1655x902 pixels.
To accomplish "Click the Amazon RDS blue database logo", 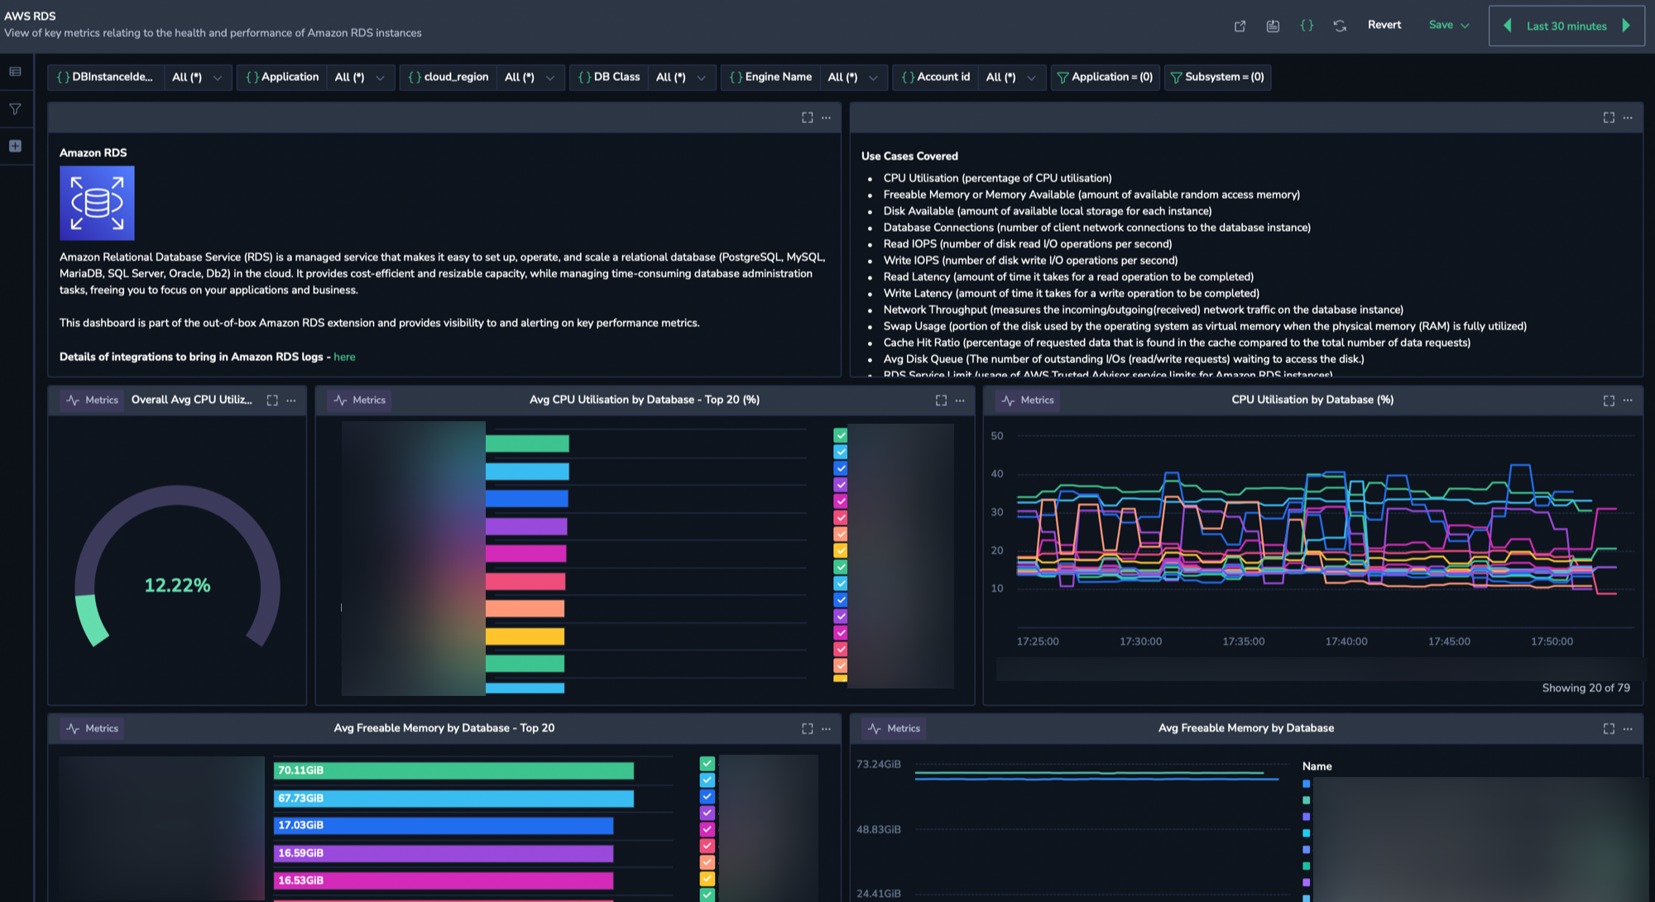I will pyautogui.click(x=97, y=203).
